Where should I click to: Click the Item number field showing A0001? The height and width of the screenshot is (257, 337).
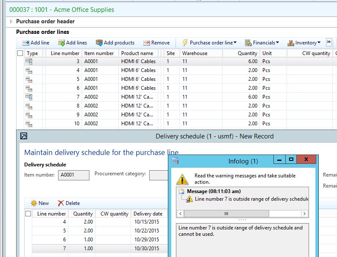[x=74, y=175]
